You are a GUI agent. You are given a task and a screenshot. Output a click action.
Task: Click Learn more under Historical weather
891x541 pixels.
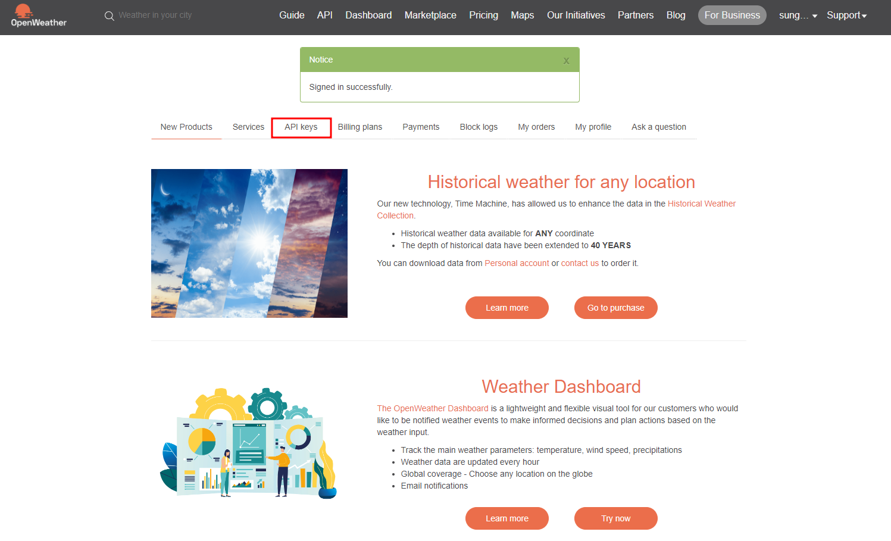click(x=507, y=308)
